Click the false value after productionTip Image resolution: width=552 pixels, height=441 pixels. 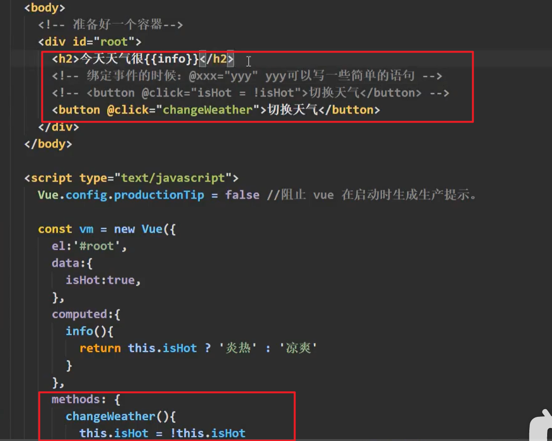click(x=242, y=195)
